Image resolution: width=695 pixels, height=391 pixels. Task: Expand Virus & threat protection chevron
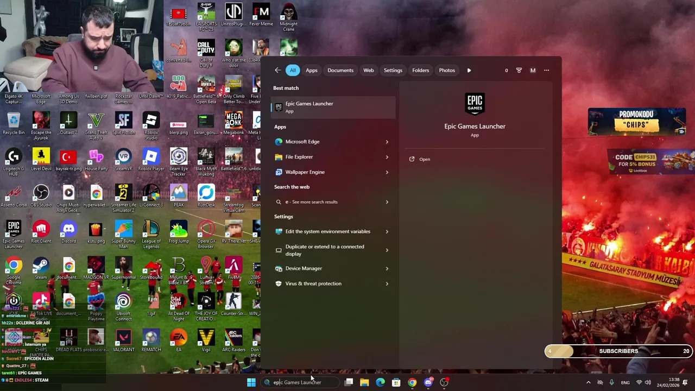pos(387,283)
